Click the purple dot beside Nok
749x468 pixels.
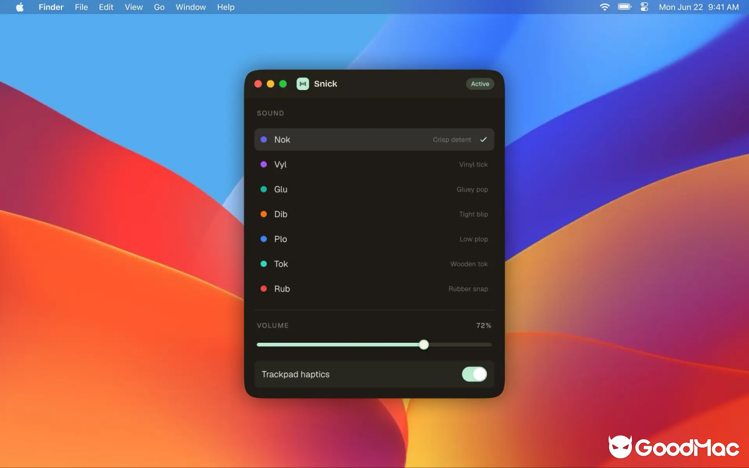click(264, 139)
